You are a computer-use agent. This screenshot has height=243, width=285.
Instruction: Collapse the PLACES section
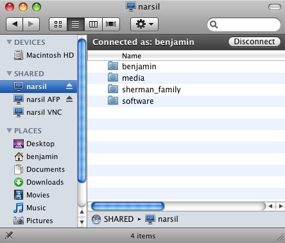pos(9,131)
